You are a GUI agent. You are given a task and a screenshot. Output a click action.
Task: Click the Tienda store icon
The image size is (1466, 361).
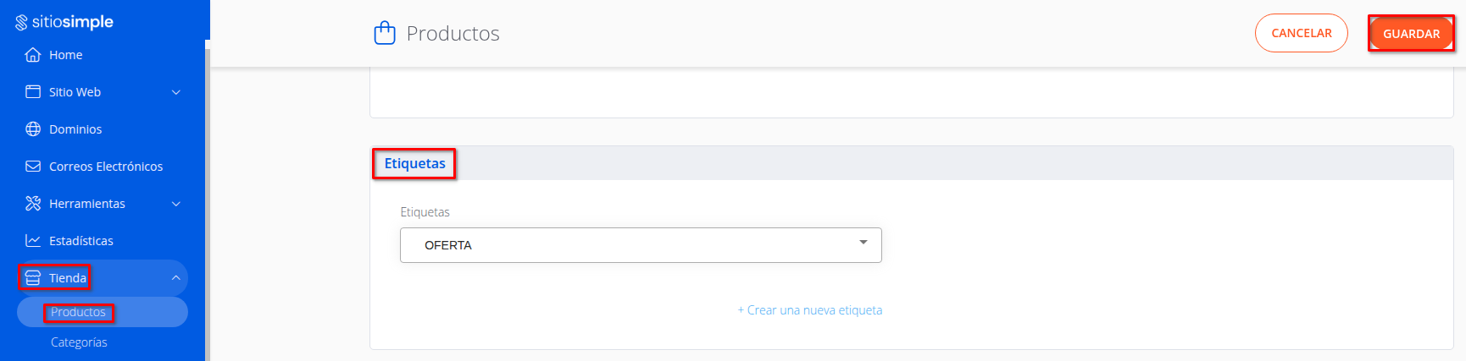click(33, 277)
